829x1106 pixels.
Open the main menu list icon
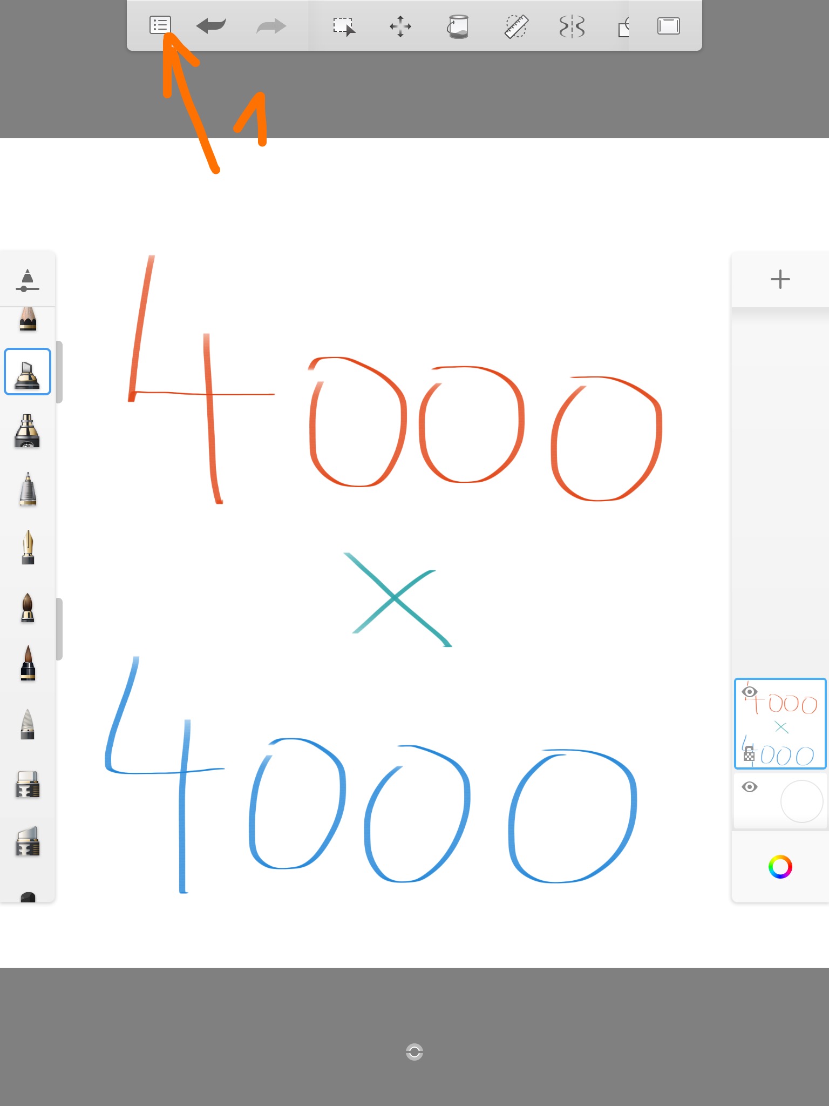click(x=160, y=25)
